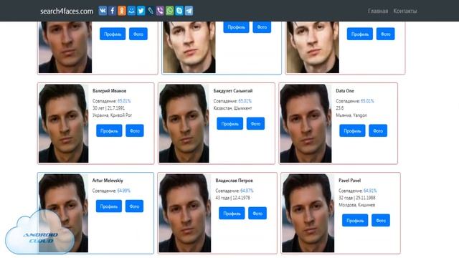
Task: Share the page via VK icon
Action: [x=103, y=11]
